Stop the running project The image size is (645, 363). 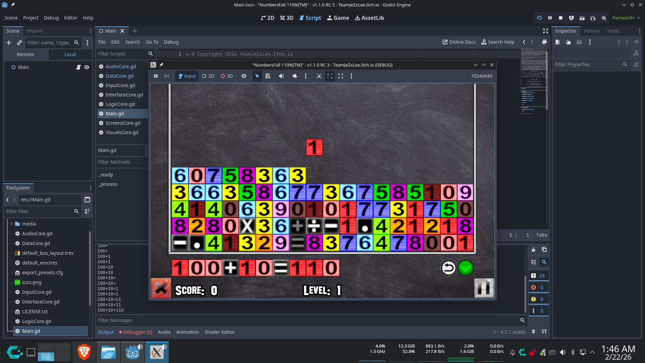click(x=561, y=18)
